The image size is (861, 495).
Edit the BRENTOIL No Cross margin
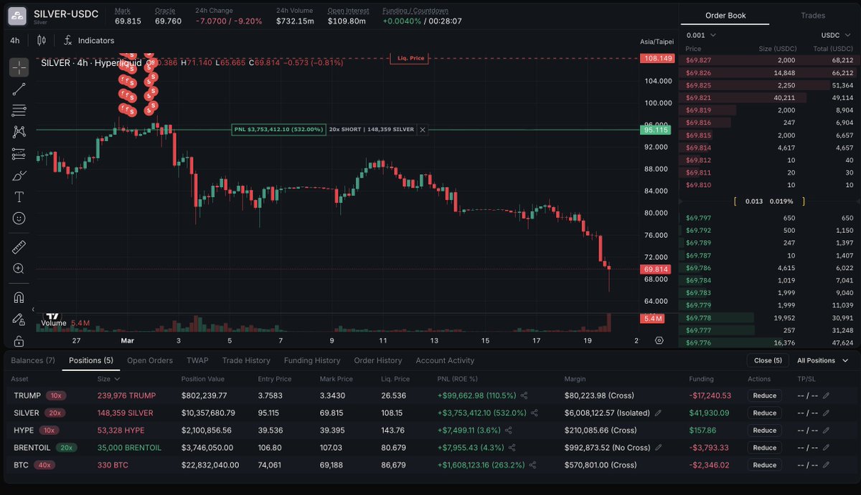[658, 448]
